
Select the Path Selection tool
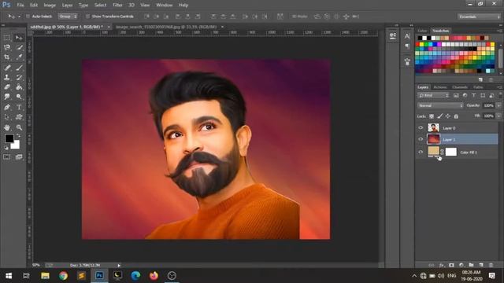[7, 117]
